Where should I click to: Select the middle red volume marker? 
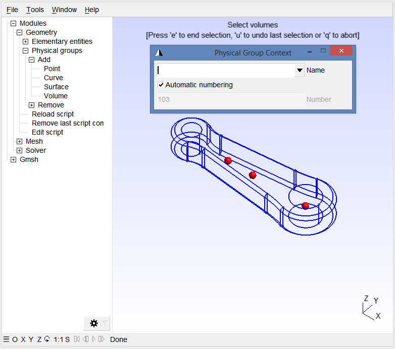[253, 175]
